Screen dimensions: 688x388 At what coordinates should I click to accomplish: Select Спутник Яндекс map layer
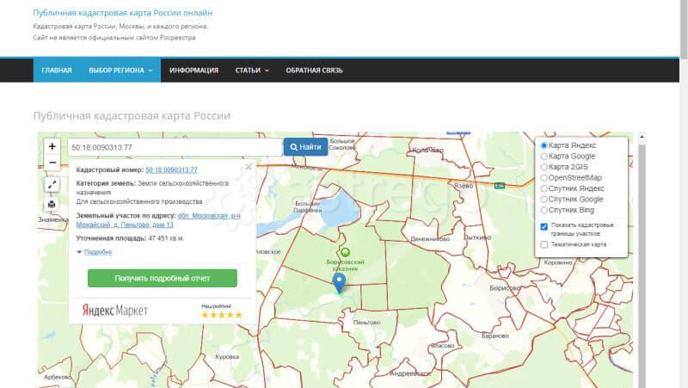(x=544, y=188)
